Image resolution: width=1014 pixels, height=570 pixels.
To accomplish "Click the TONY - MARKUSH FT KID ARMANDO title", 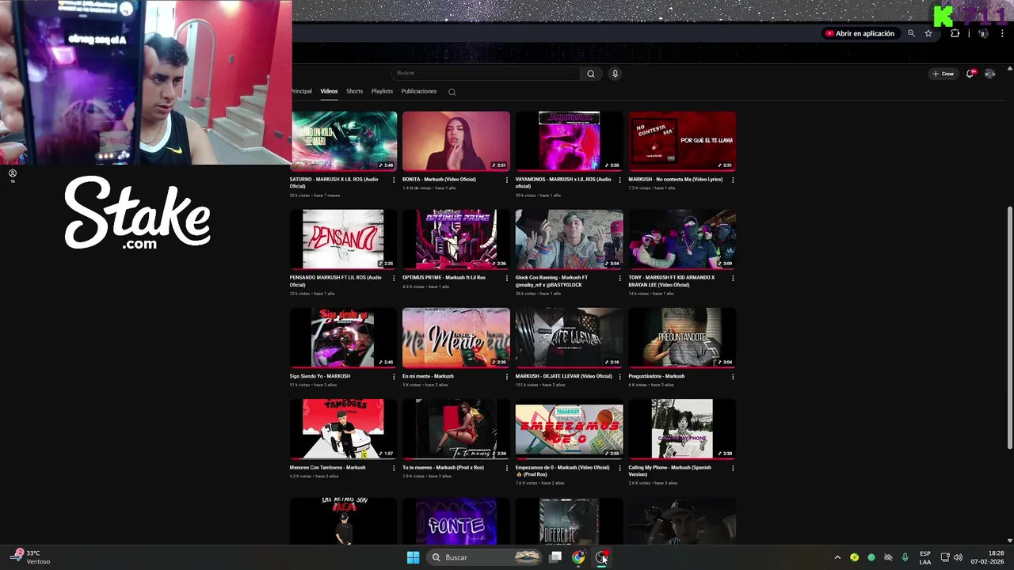I will click(672, 281).
